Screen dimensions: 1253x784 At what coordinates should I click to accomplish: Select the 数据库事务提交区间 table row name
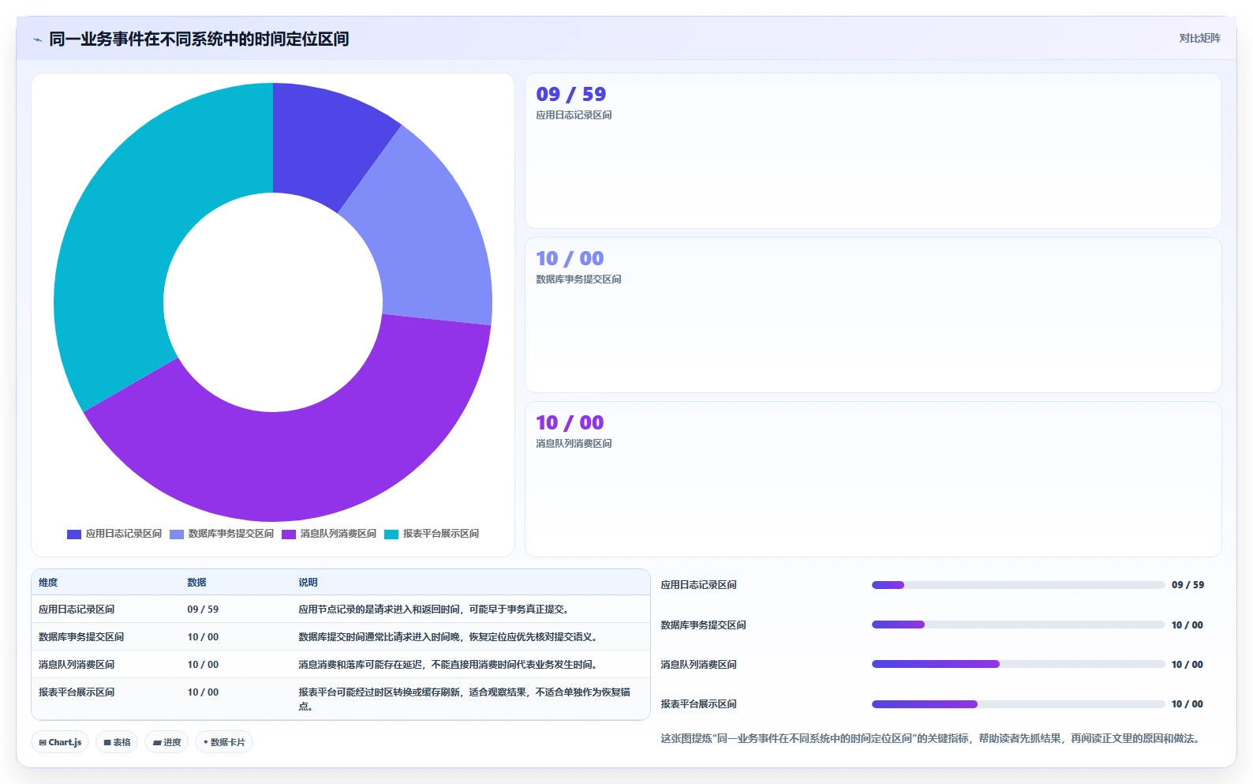pyautogui.click(x=81, y=637)
